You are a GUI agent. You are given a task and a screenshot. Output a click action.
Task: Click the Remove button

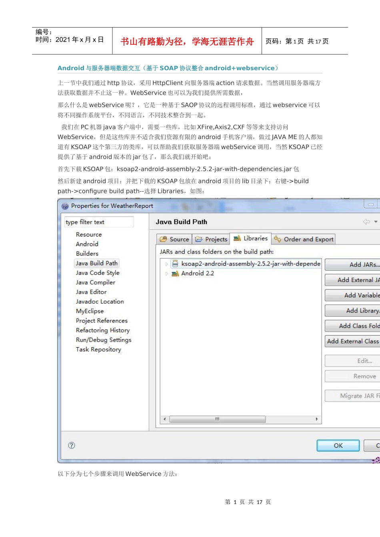pyautogui.click(x=352, y=376)
